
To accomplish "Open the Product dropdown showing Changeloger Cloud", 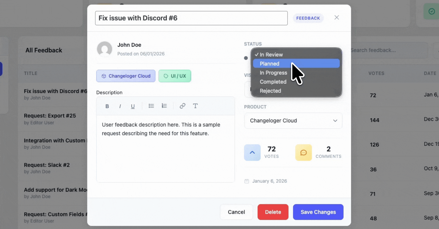I will pyautogui.click(x=293, y=121).
